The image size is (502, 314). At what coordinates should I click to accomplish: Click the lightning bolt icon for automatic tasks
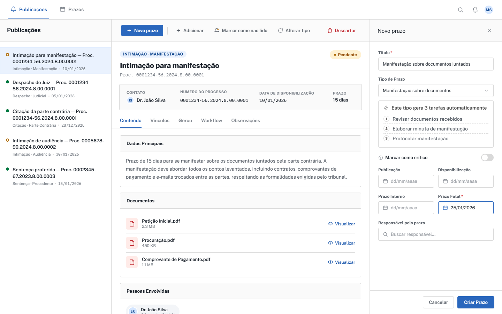(x=386, y=108)
